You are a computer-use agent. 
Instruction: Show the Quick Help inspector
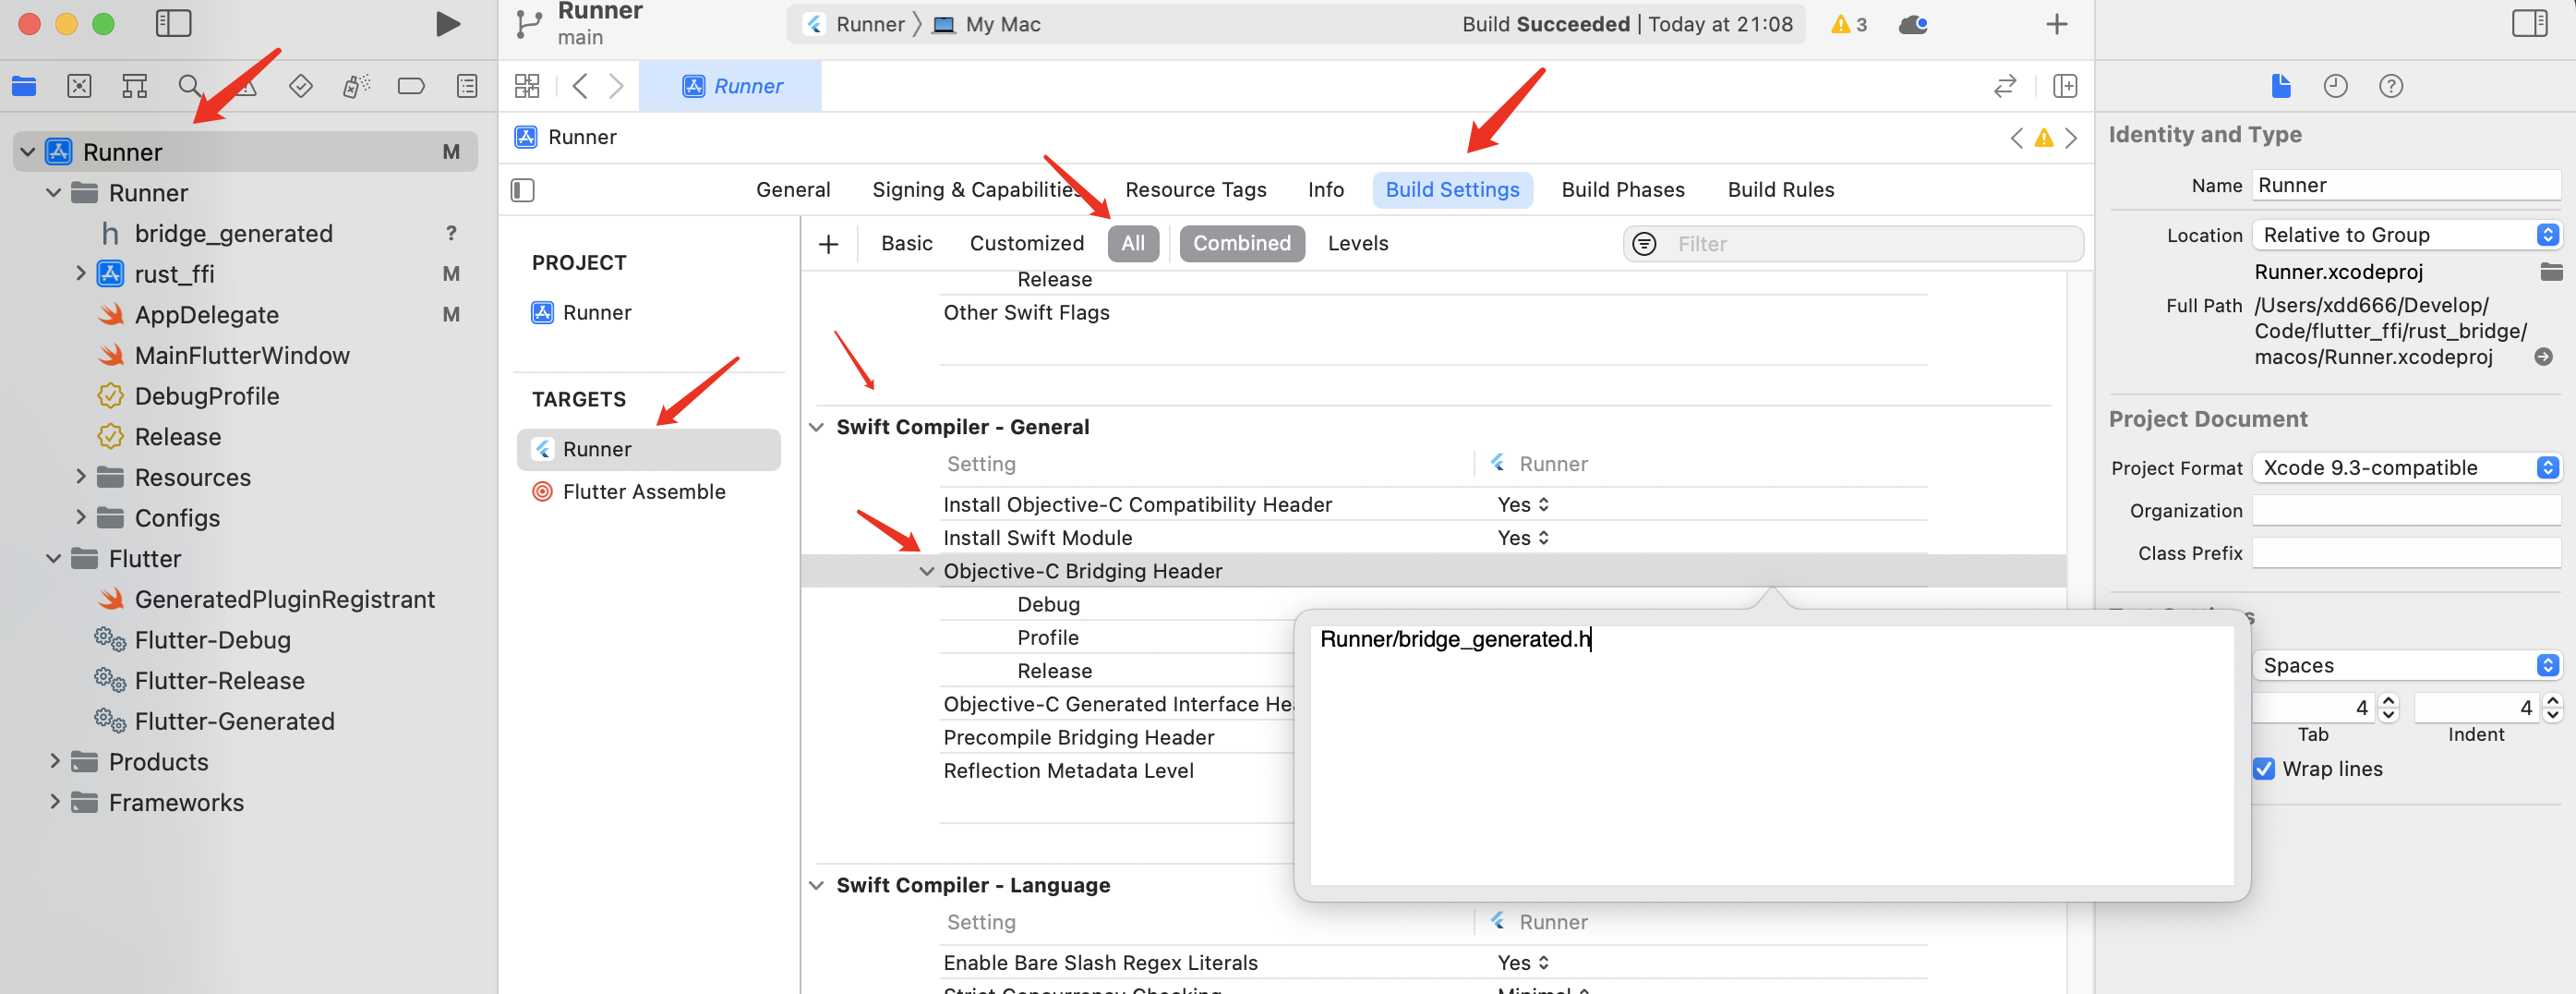coord(2390,86)
